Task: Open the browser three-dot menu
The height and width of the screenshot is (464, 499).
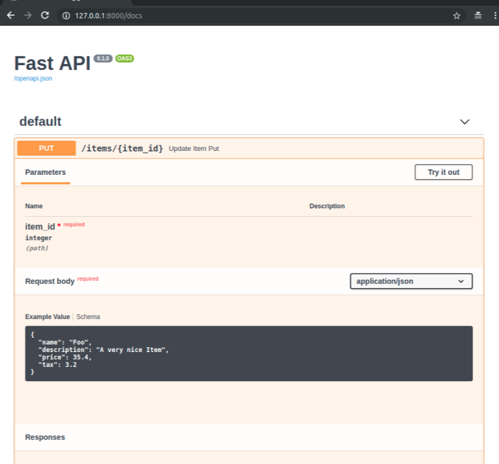Action: pos(495,16)
